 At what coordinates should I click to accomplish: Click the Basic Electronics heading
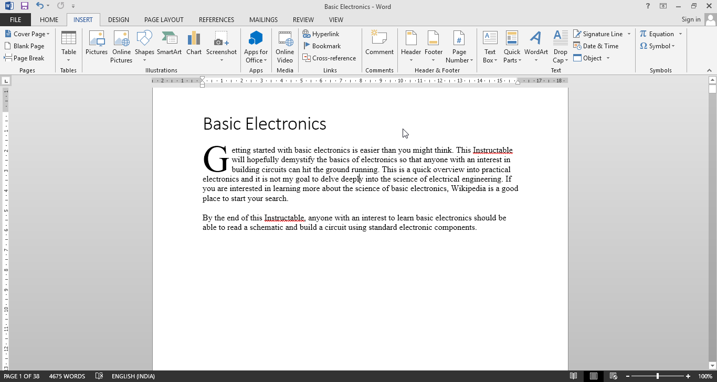265,124
